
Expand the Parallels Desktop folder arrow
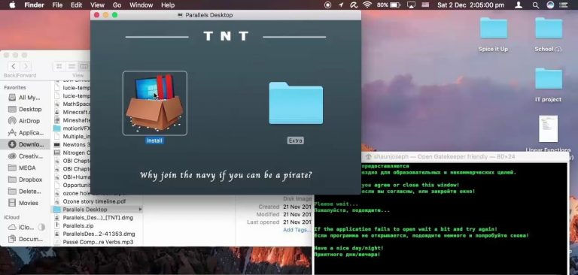tap(140, 210)
